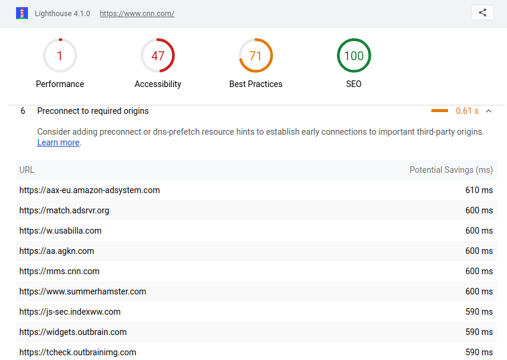The image size is (507, 360).
Task: Click the red Performance arc showing 1
Action: click(x=60, y=55)
